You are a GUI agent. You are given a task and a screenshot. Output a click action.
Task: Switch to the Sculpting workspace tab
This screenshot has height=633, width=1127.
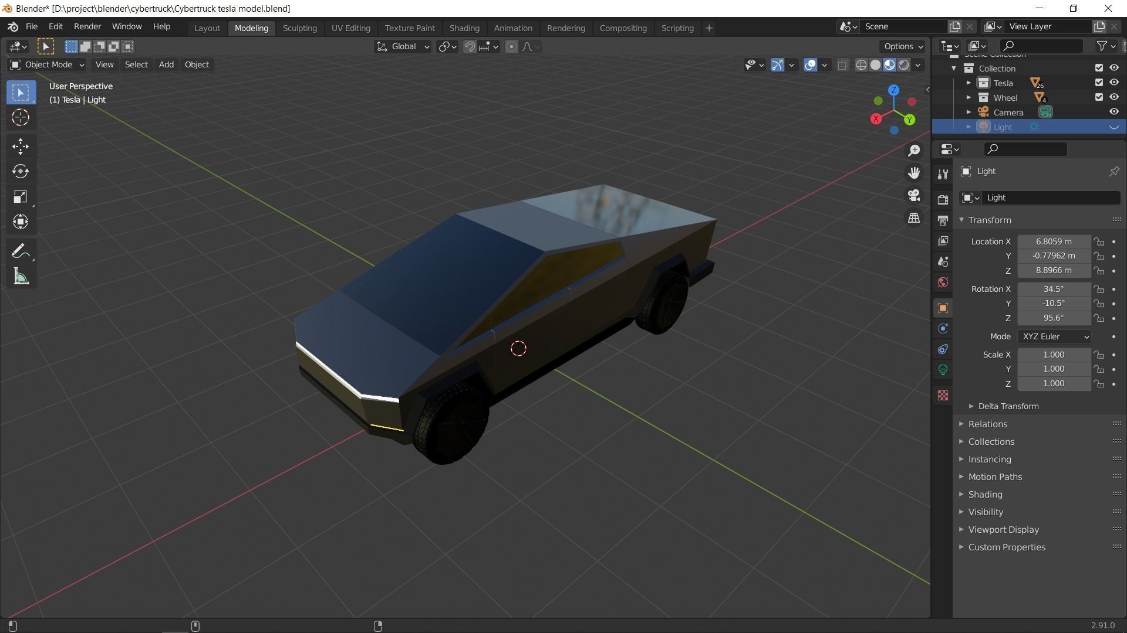(x=299, y=28)
